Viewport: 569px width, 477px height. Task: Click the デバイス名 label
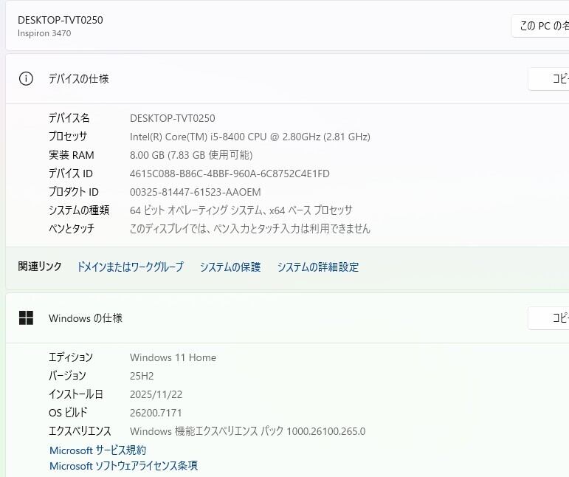pos(69,118)
